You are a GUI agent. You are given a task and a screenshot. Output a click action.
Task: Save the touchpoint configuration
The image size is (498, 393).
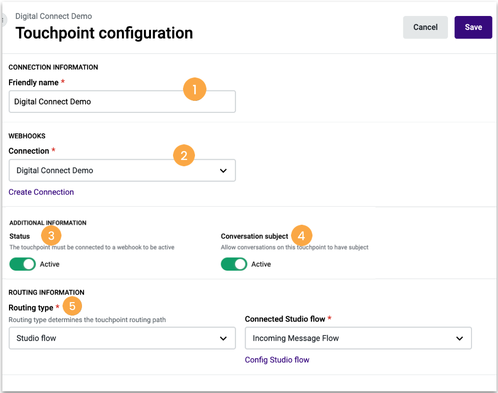click(473, 27)
